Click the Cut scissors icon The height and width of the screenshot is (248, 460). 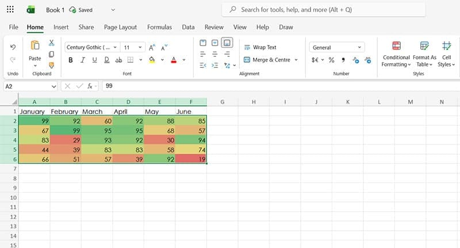tap(51, 43)
